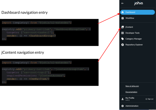
Task: Click the Jahia logo
Action: coord(138,3)
